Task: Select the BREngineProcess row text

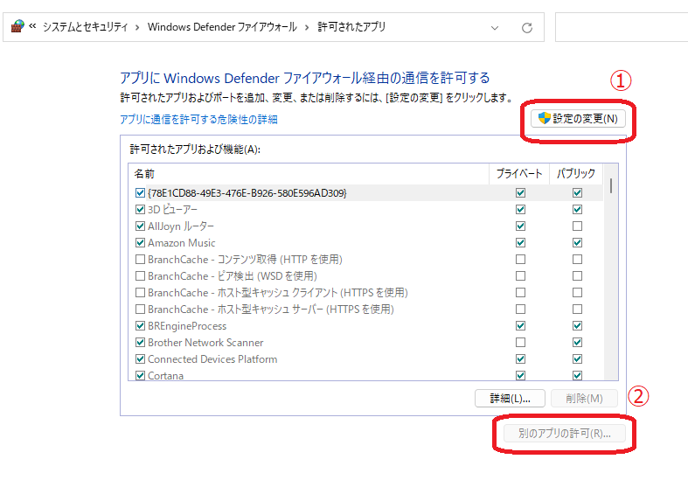Action: (x=187, y=326)
